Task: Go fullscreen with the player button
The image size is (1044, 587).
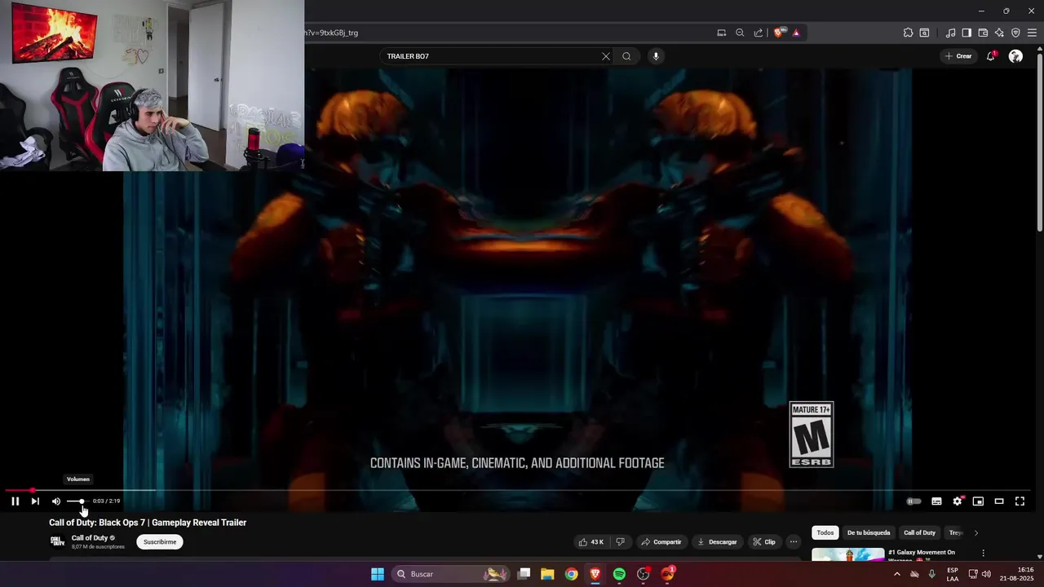Action: 1020,501
